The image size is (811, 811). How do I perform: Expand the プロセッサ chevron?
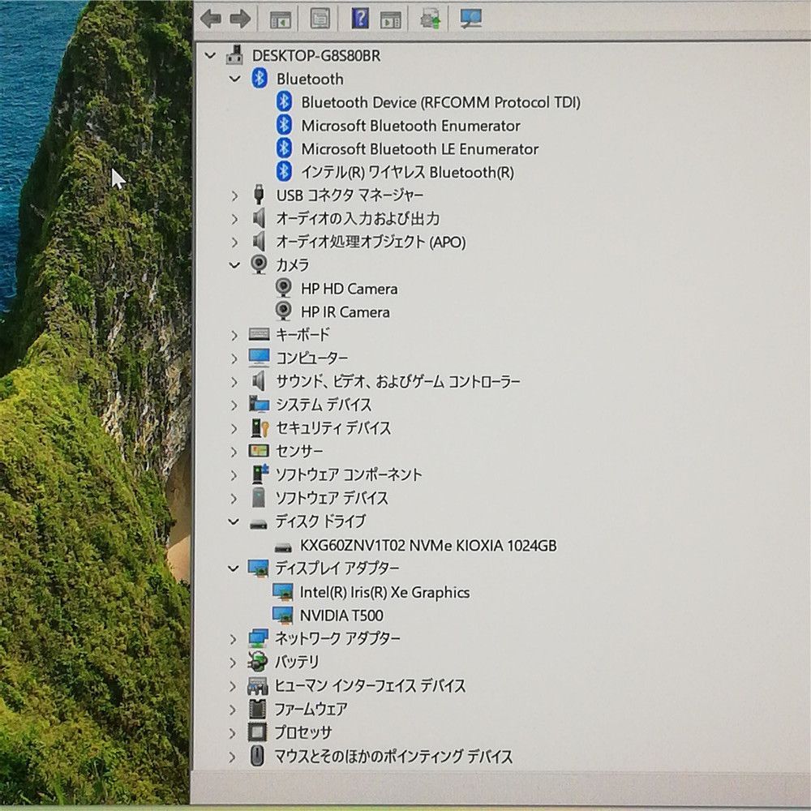[x=233, y=733]
